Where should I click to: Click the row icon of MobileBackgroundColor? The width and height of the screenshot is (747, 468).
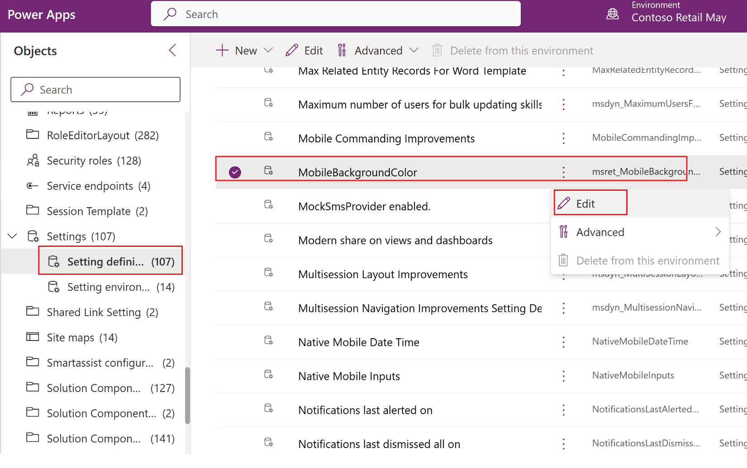click(268, 170)
